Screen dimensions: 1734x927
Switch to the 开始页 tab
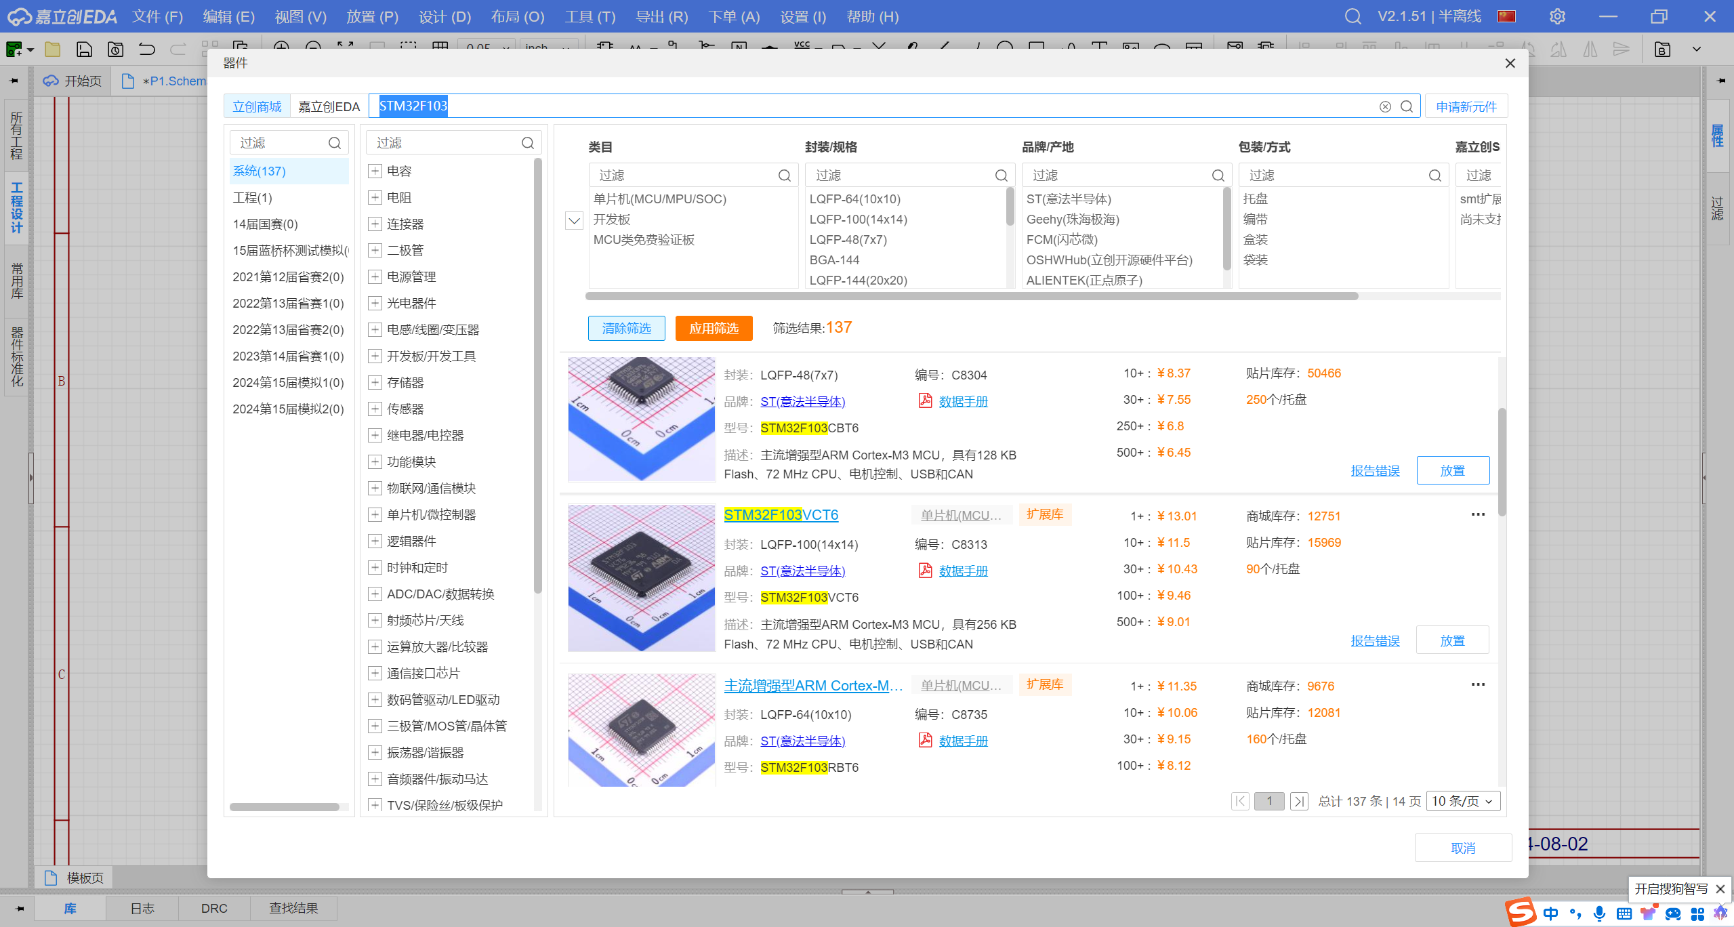tap(73, 81)
